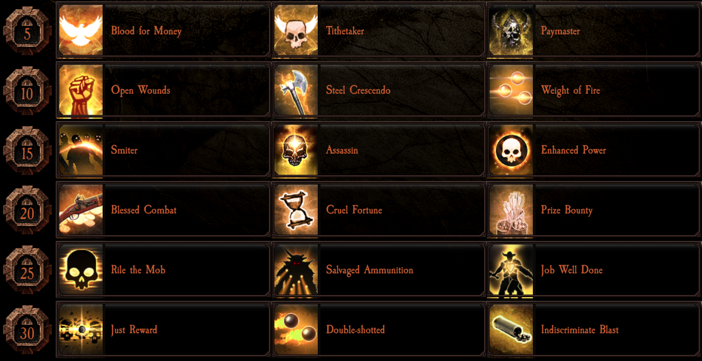The height and width of the screenshot is (361, 702).
Task: Click the level 20 tier badge
Action: tap(27, 211)
